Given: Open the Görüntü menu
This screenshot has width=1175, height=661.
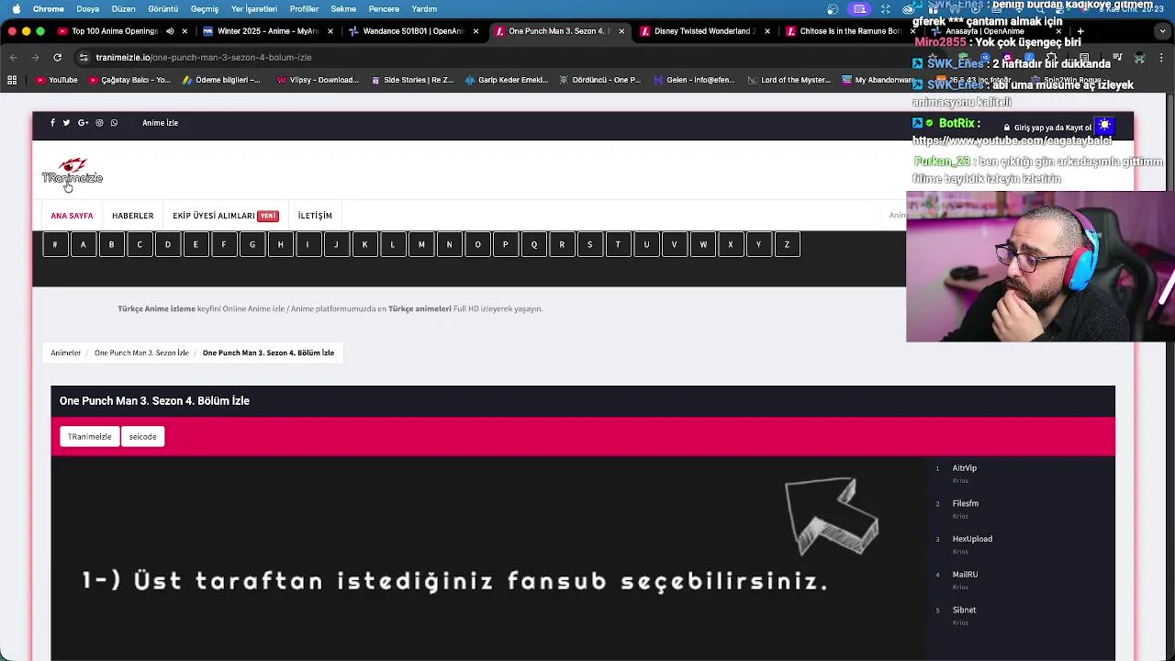Looking at the screenshot, I should [163, 9].
